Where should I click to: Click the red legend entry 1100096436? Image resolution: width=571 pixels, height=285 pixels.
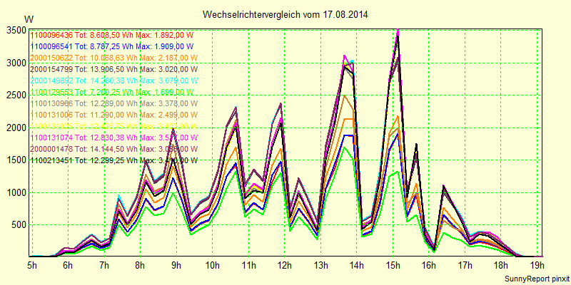click(x=112, y=35)
